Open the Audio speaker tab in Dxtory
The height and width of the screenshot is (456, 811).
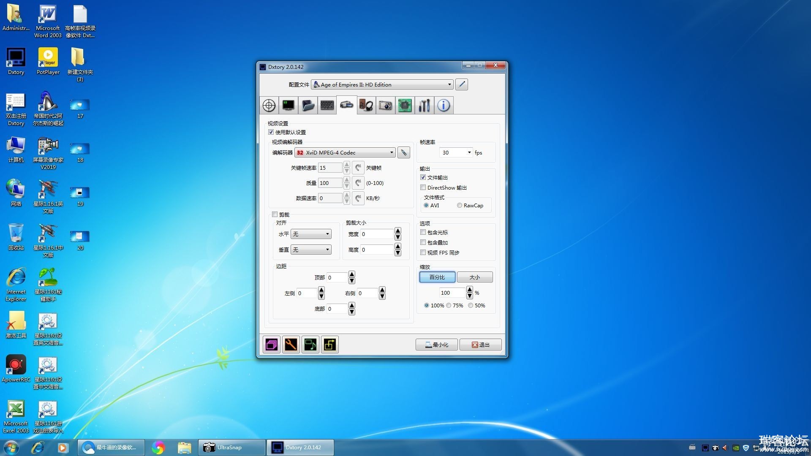click(x=366, y=105)
